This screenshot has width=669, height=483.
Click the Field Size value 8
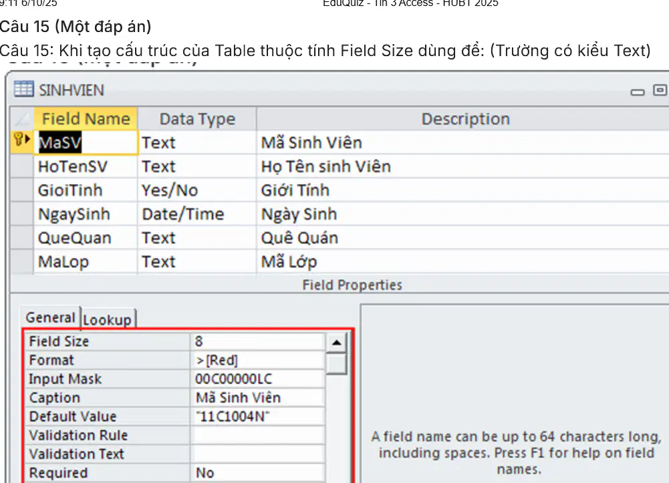(257, 341)
